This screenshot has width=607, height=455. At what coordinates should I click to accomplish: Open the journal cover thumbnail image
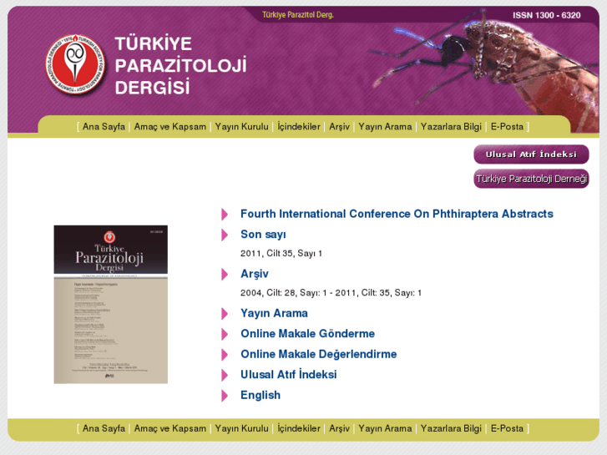[x=110, y=304]
